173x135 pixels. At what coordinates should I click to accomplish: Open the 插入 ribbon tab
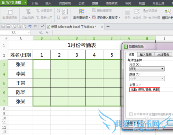[x=48, y=3]
